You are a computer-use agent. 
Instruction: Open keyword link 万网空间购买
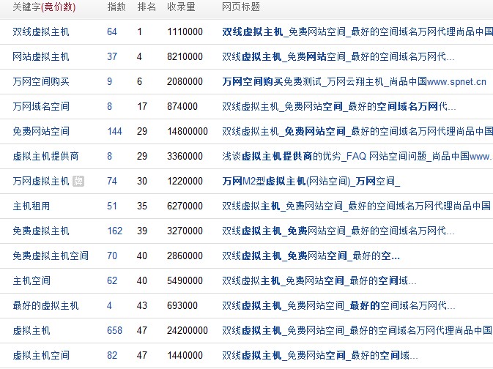tap(41, 81)
